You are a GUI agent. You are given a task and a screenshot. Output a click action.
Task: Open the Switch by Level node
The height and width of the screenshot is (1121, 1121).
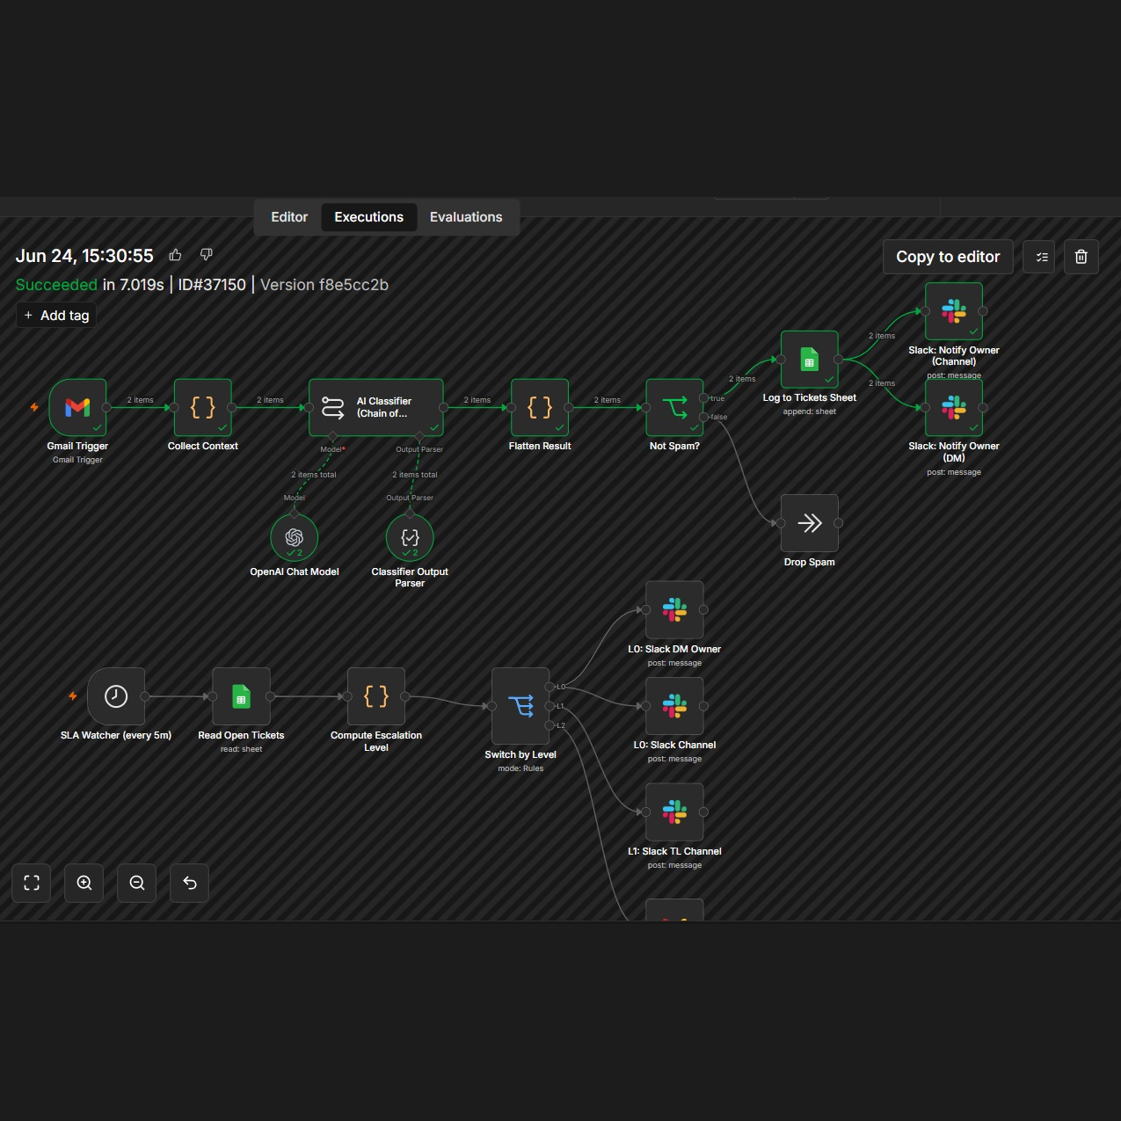[520, 706]
